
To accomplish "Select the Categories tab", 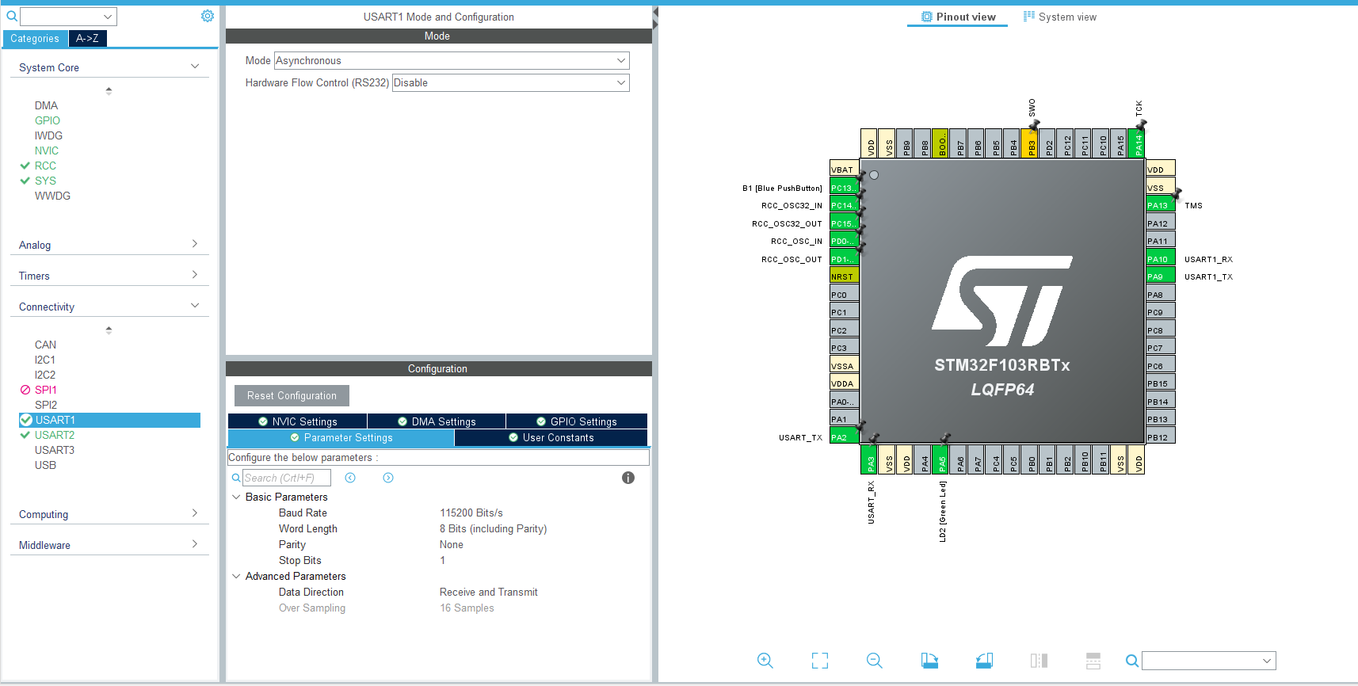I will pos(35,38).
